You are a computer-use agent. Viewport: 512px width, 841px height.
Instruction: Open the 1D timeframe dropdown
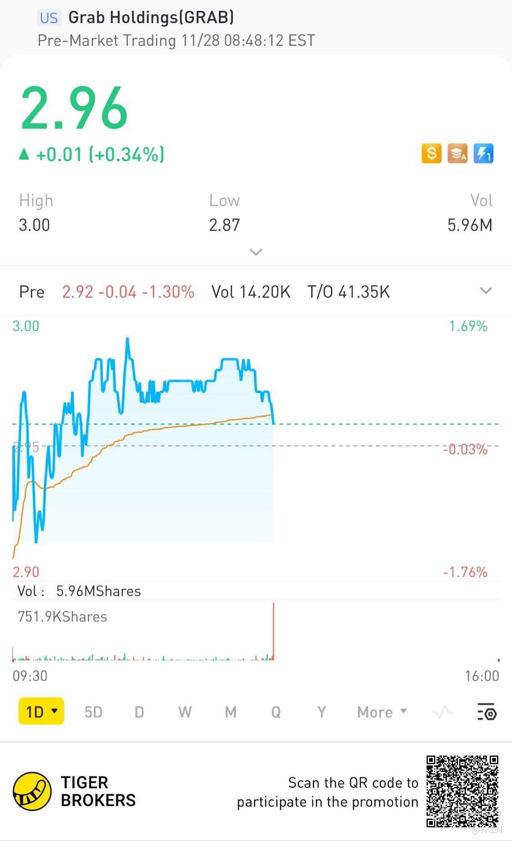click(x=41, y=711)
